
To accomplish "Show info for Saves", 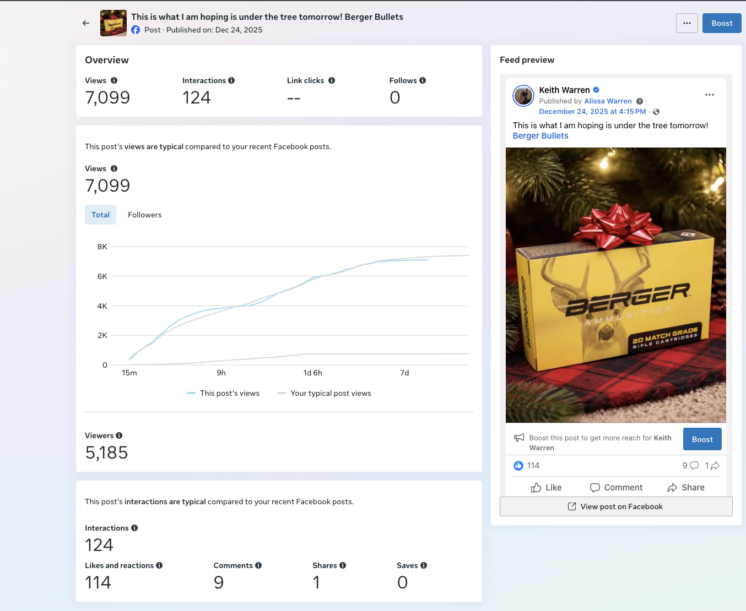I will tap(424, 565).
